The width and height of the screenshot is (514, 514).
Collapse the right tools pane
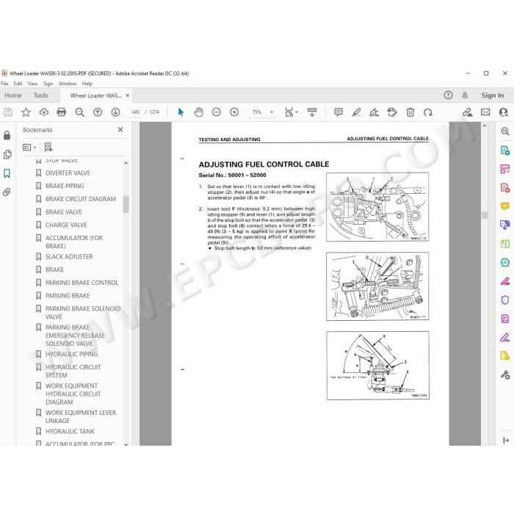click(x=506, y=441)
